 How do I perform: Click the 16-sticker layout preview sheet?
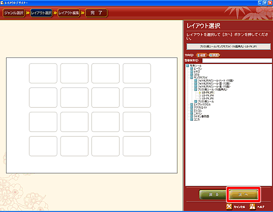[x=92, y=115]
